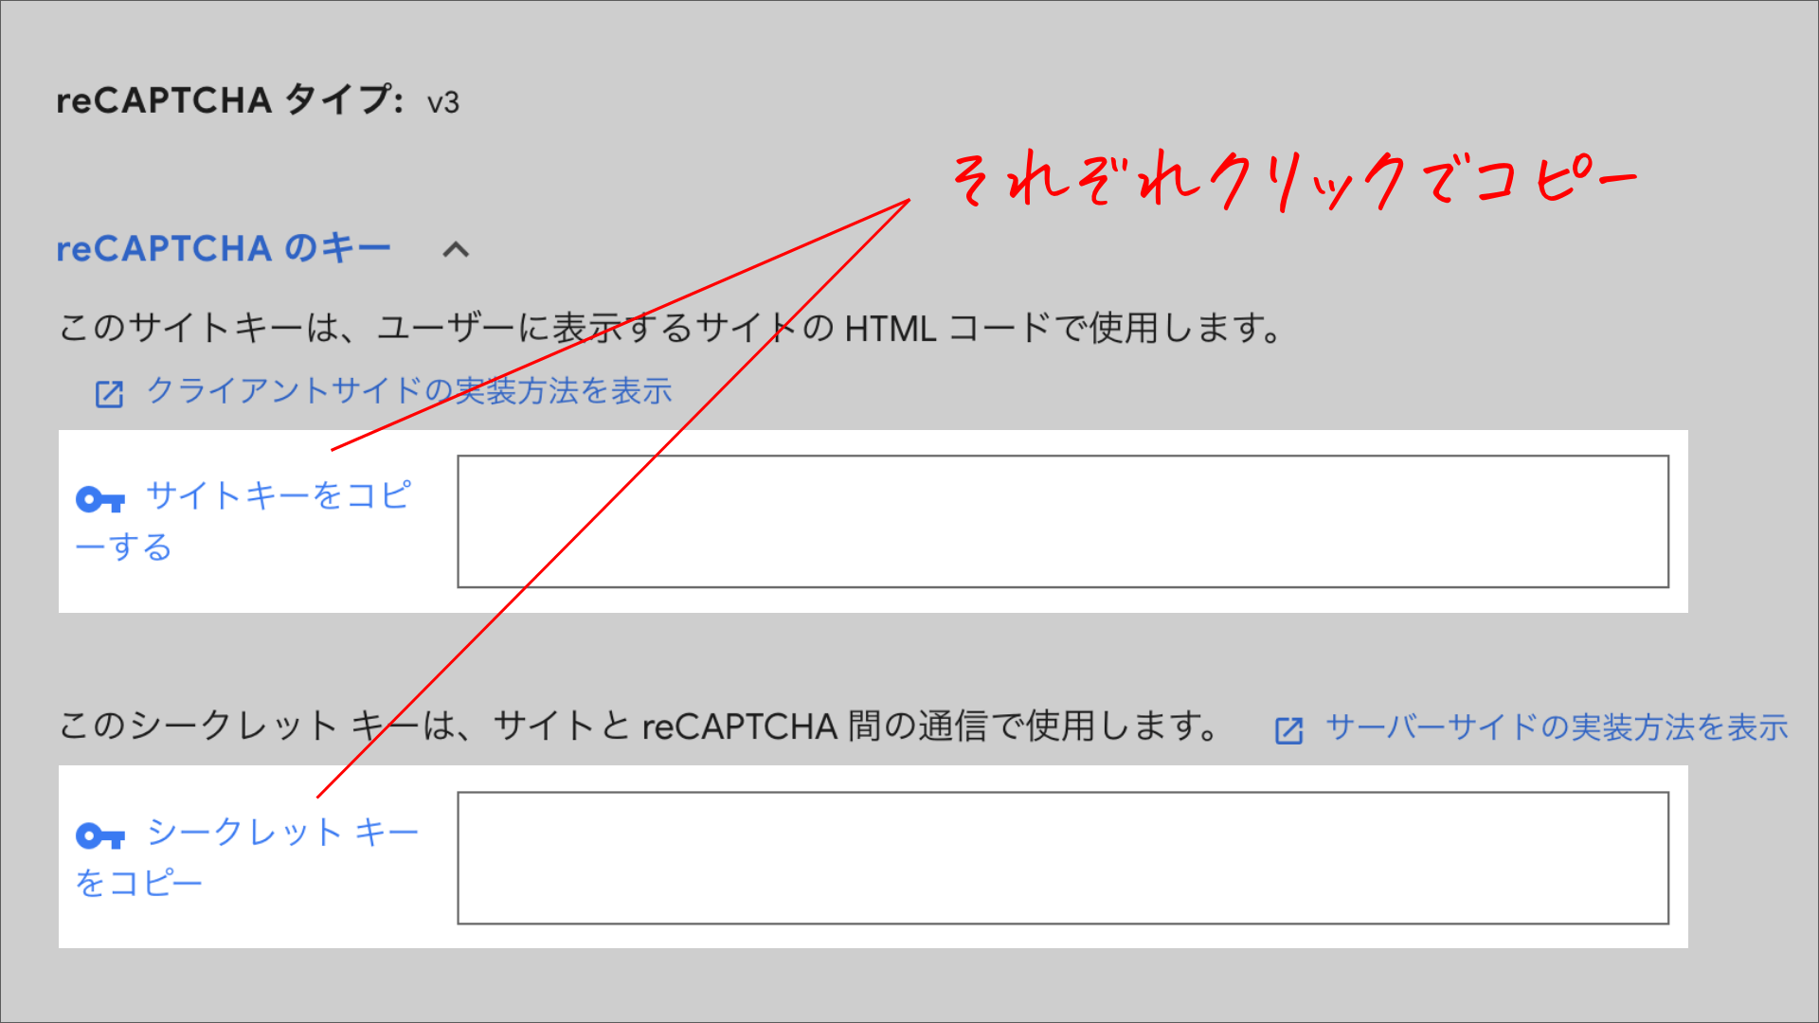Viewport: 1819px width, 1023px height.
Task: Click the site key HTML コード description text
Action: [671, 329]
